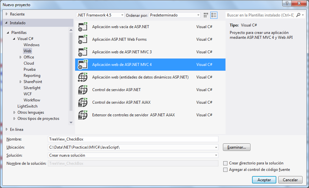
Task: Click the Control de servidor ASP.NET AJAX icon
Action: (x=83, y=102)
